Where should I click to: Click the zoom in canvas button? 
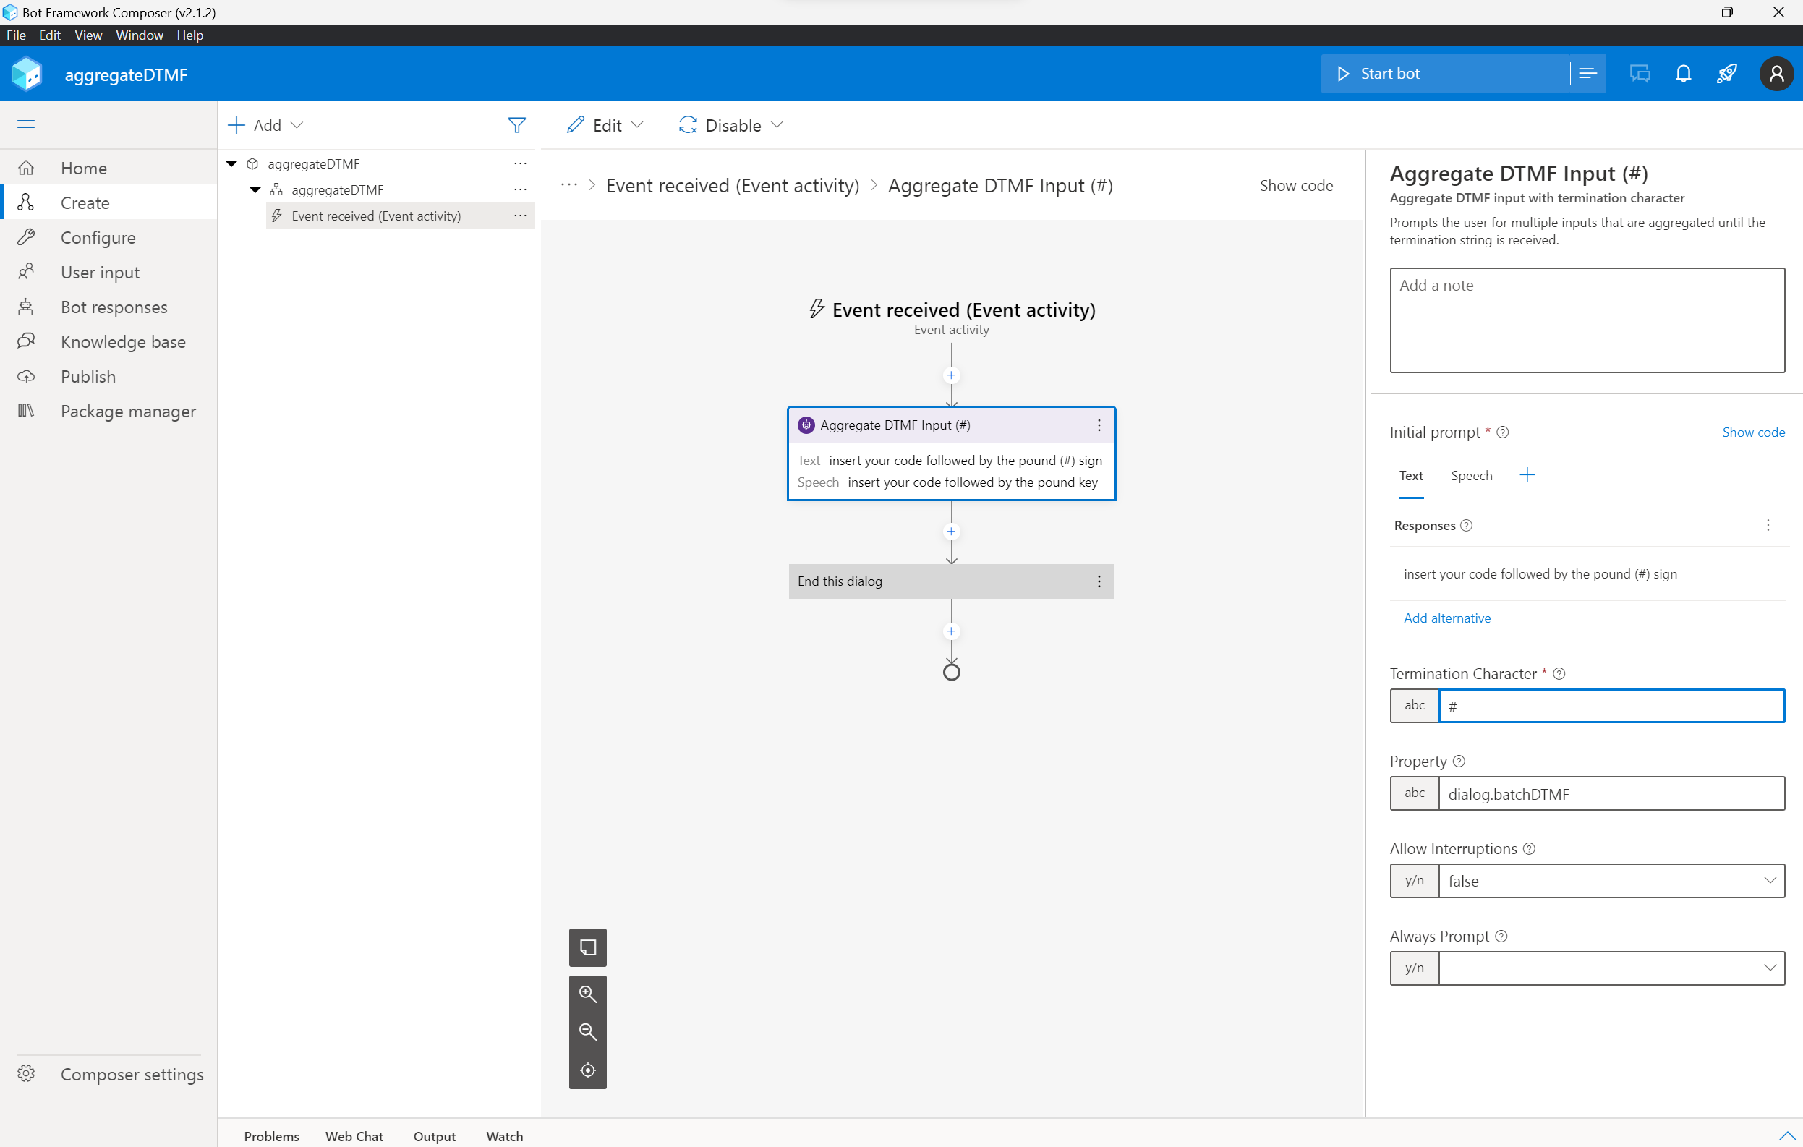coord(588,994)
